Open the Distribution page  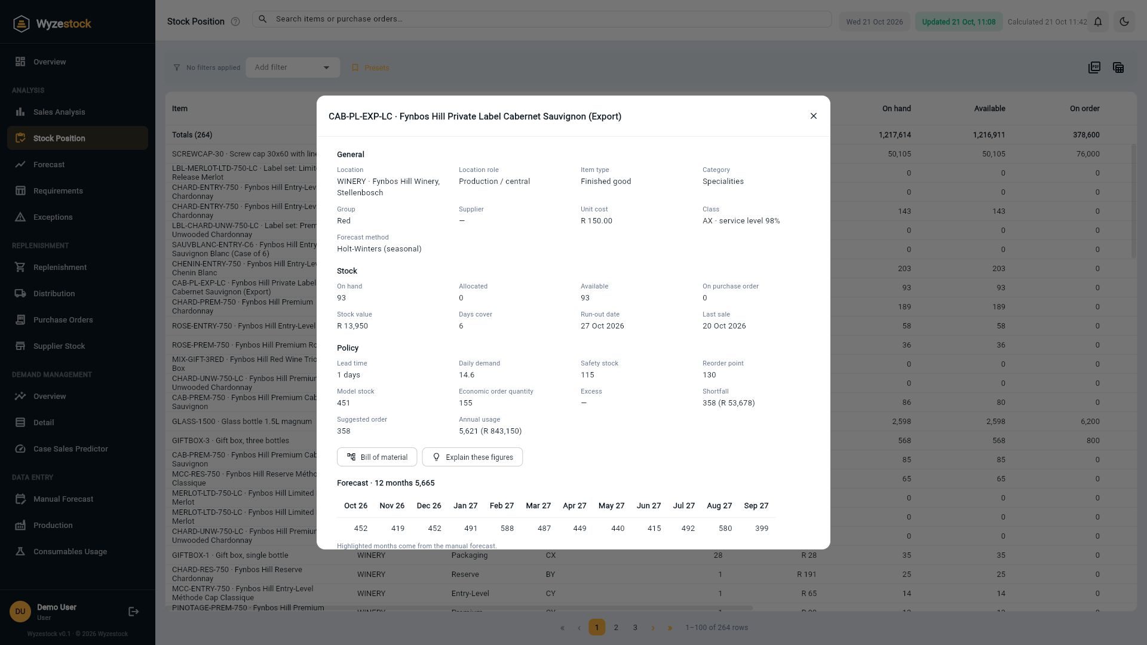[78, 293]
